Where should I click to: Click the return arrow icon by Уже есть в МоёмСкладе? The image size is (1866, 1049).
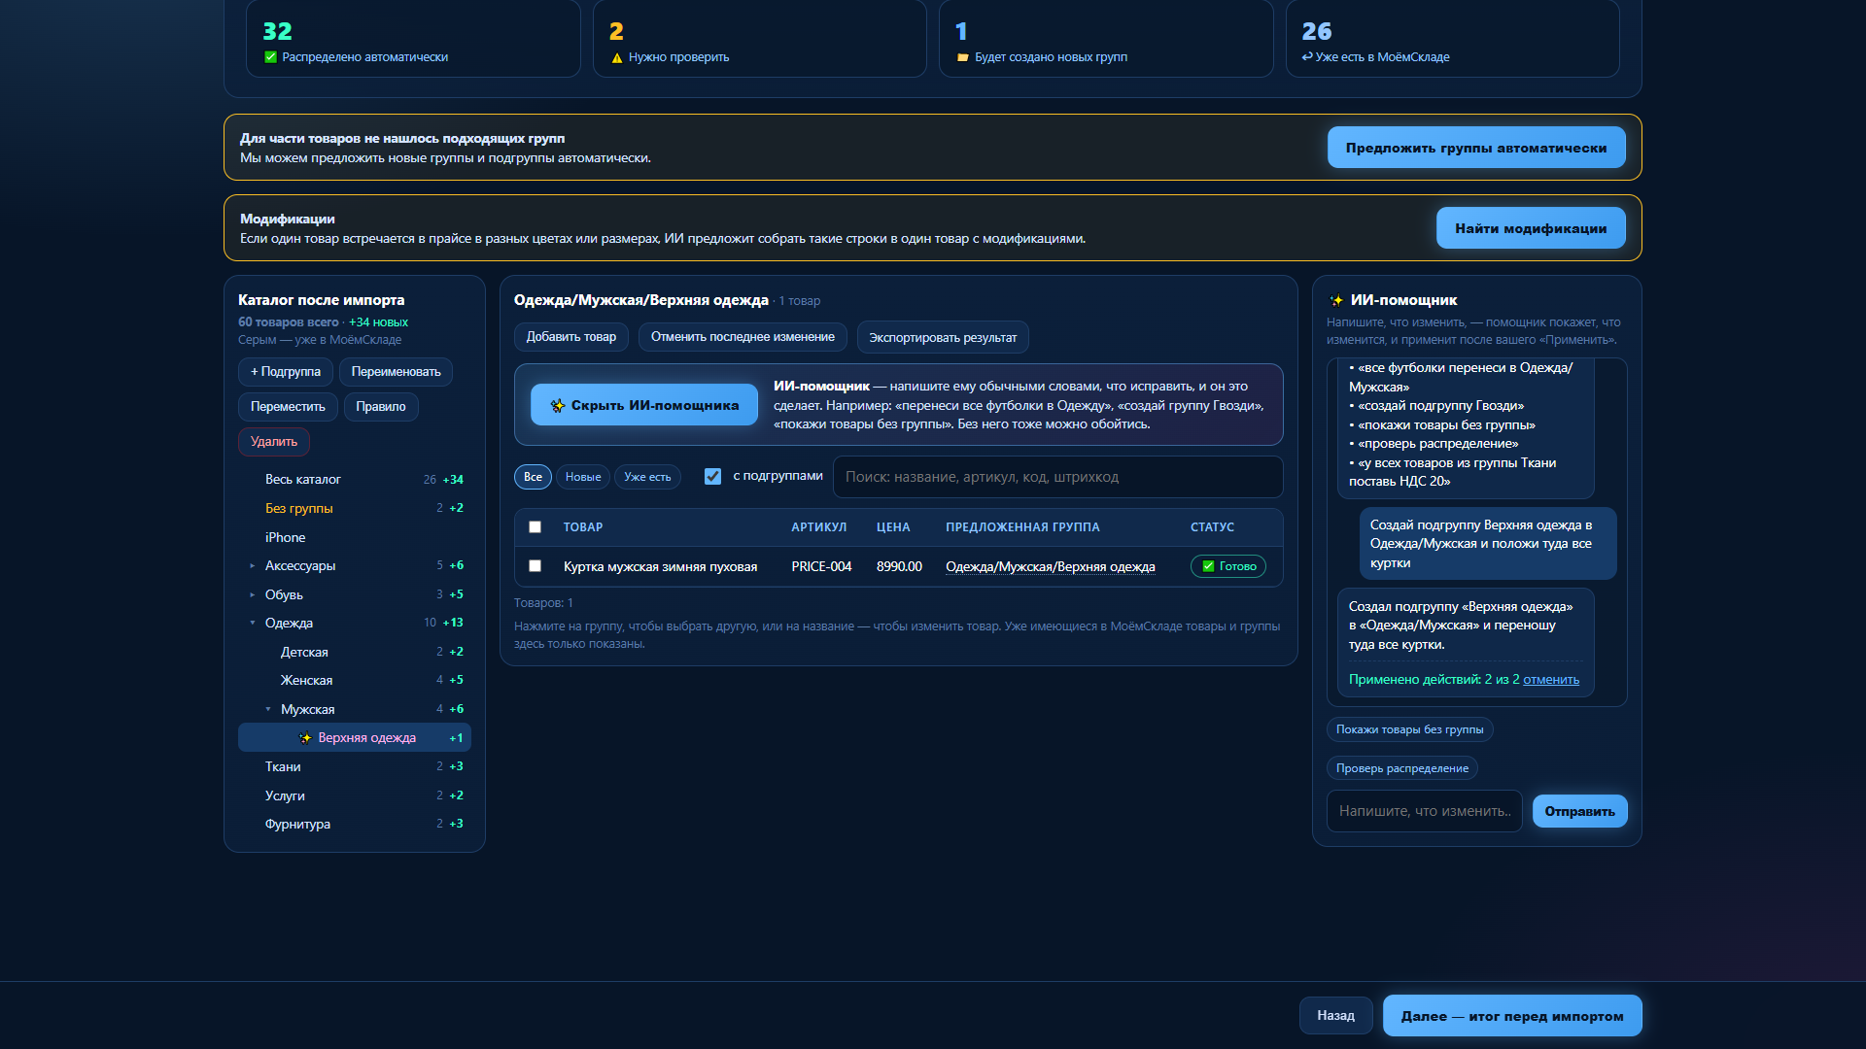[1307, 56]
